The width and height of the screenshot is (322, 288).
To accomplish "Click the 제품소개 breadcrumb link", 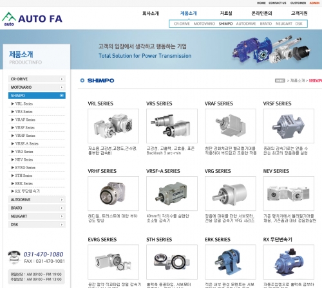I will pos(298,80).
